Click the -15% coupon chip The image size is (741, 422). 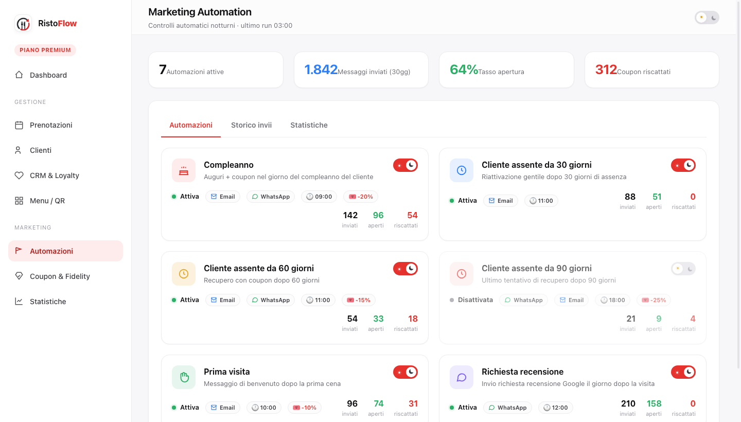click(359, 300)
